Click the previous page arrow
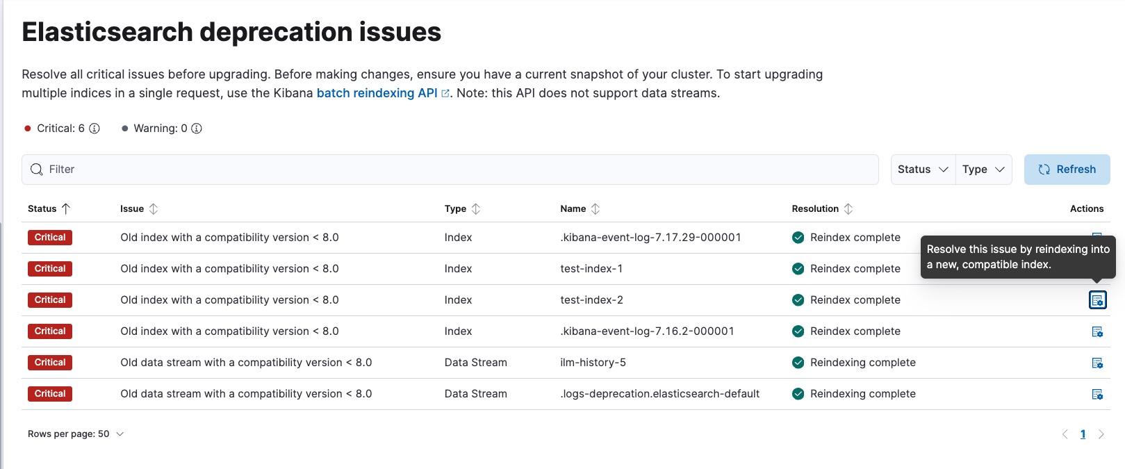This screenshot has width=1125, height=469. coord(1065,434)
